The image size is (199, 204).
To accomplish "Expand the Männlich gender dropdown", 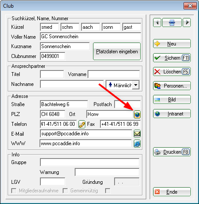I will (136, 85).
